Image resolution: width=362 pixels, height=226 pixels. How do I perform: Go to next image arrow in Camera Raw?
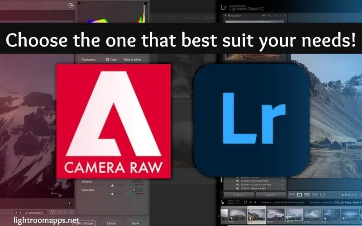click(x=20, y=212)
